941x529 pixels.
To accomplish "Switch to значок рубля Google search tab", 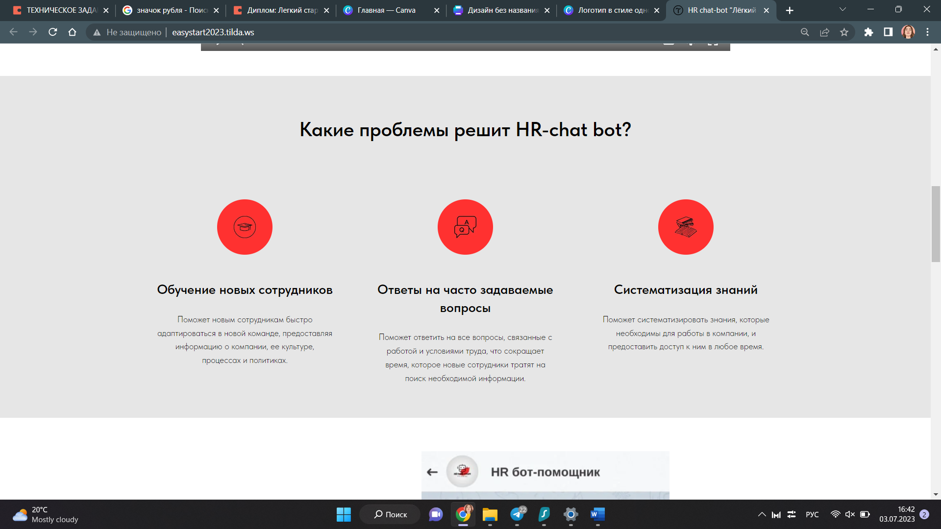I will [x=172, y=10].
